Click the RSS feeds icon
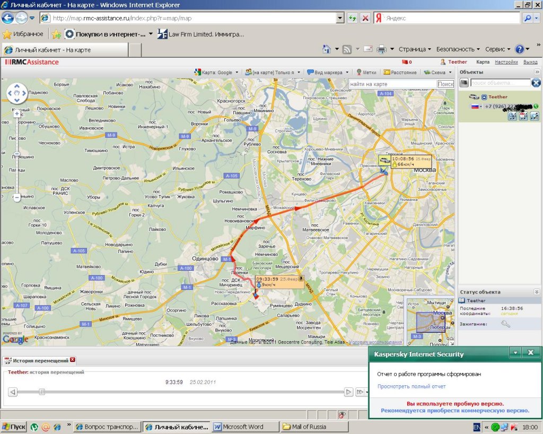The image size is (543, 434). (x=347, y=49)
